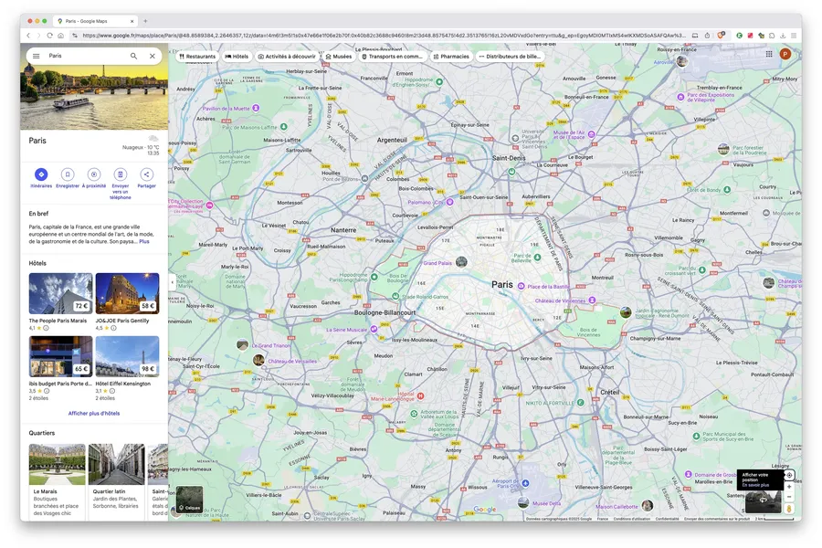Click the info icon beside the 4,5 rating

pyautogui.click(x=113, y=328)
